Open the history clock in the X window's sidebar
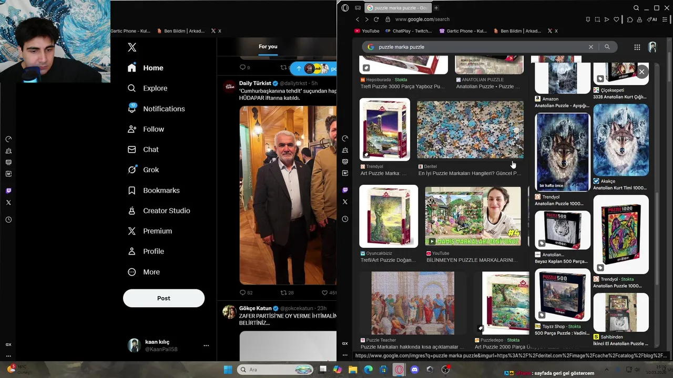The height and width of the screenshot is (378, 673). click(8, 219)
